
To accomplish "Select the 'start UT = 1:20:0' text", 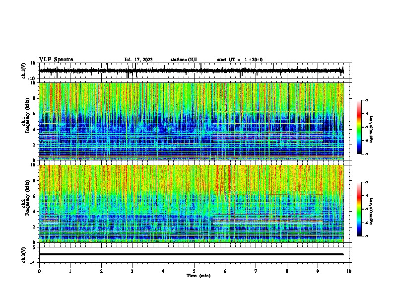I will coord(240,60).
